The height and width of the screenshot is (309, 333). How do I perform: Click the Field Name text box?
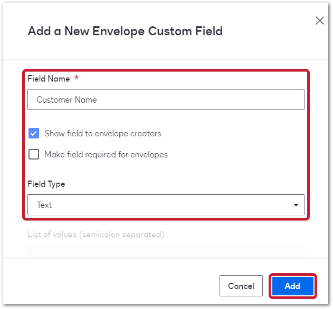coord(166,99)
